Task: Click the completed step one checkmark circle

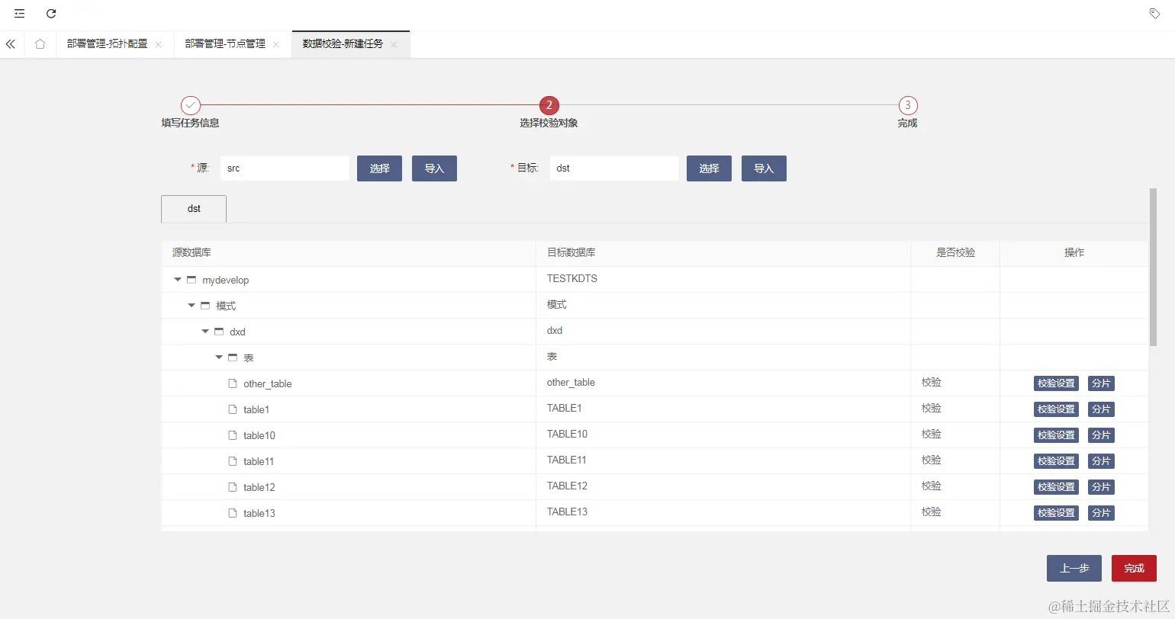Action: 191,105
